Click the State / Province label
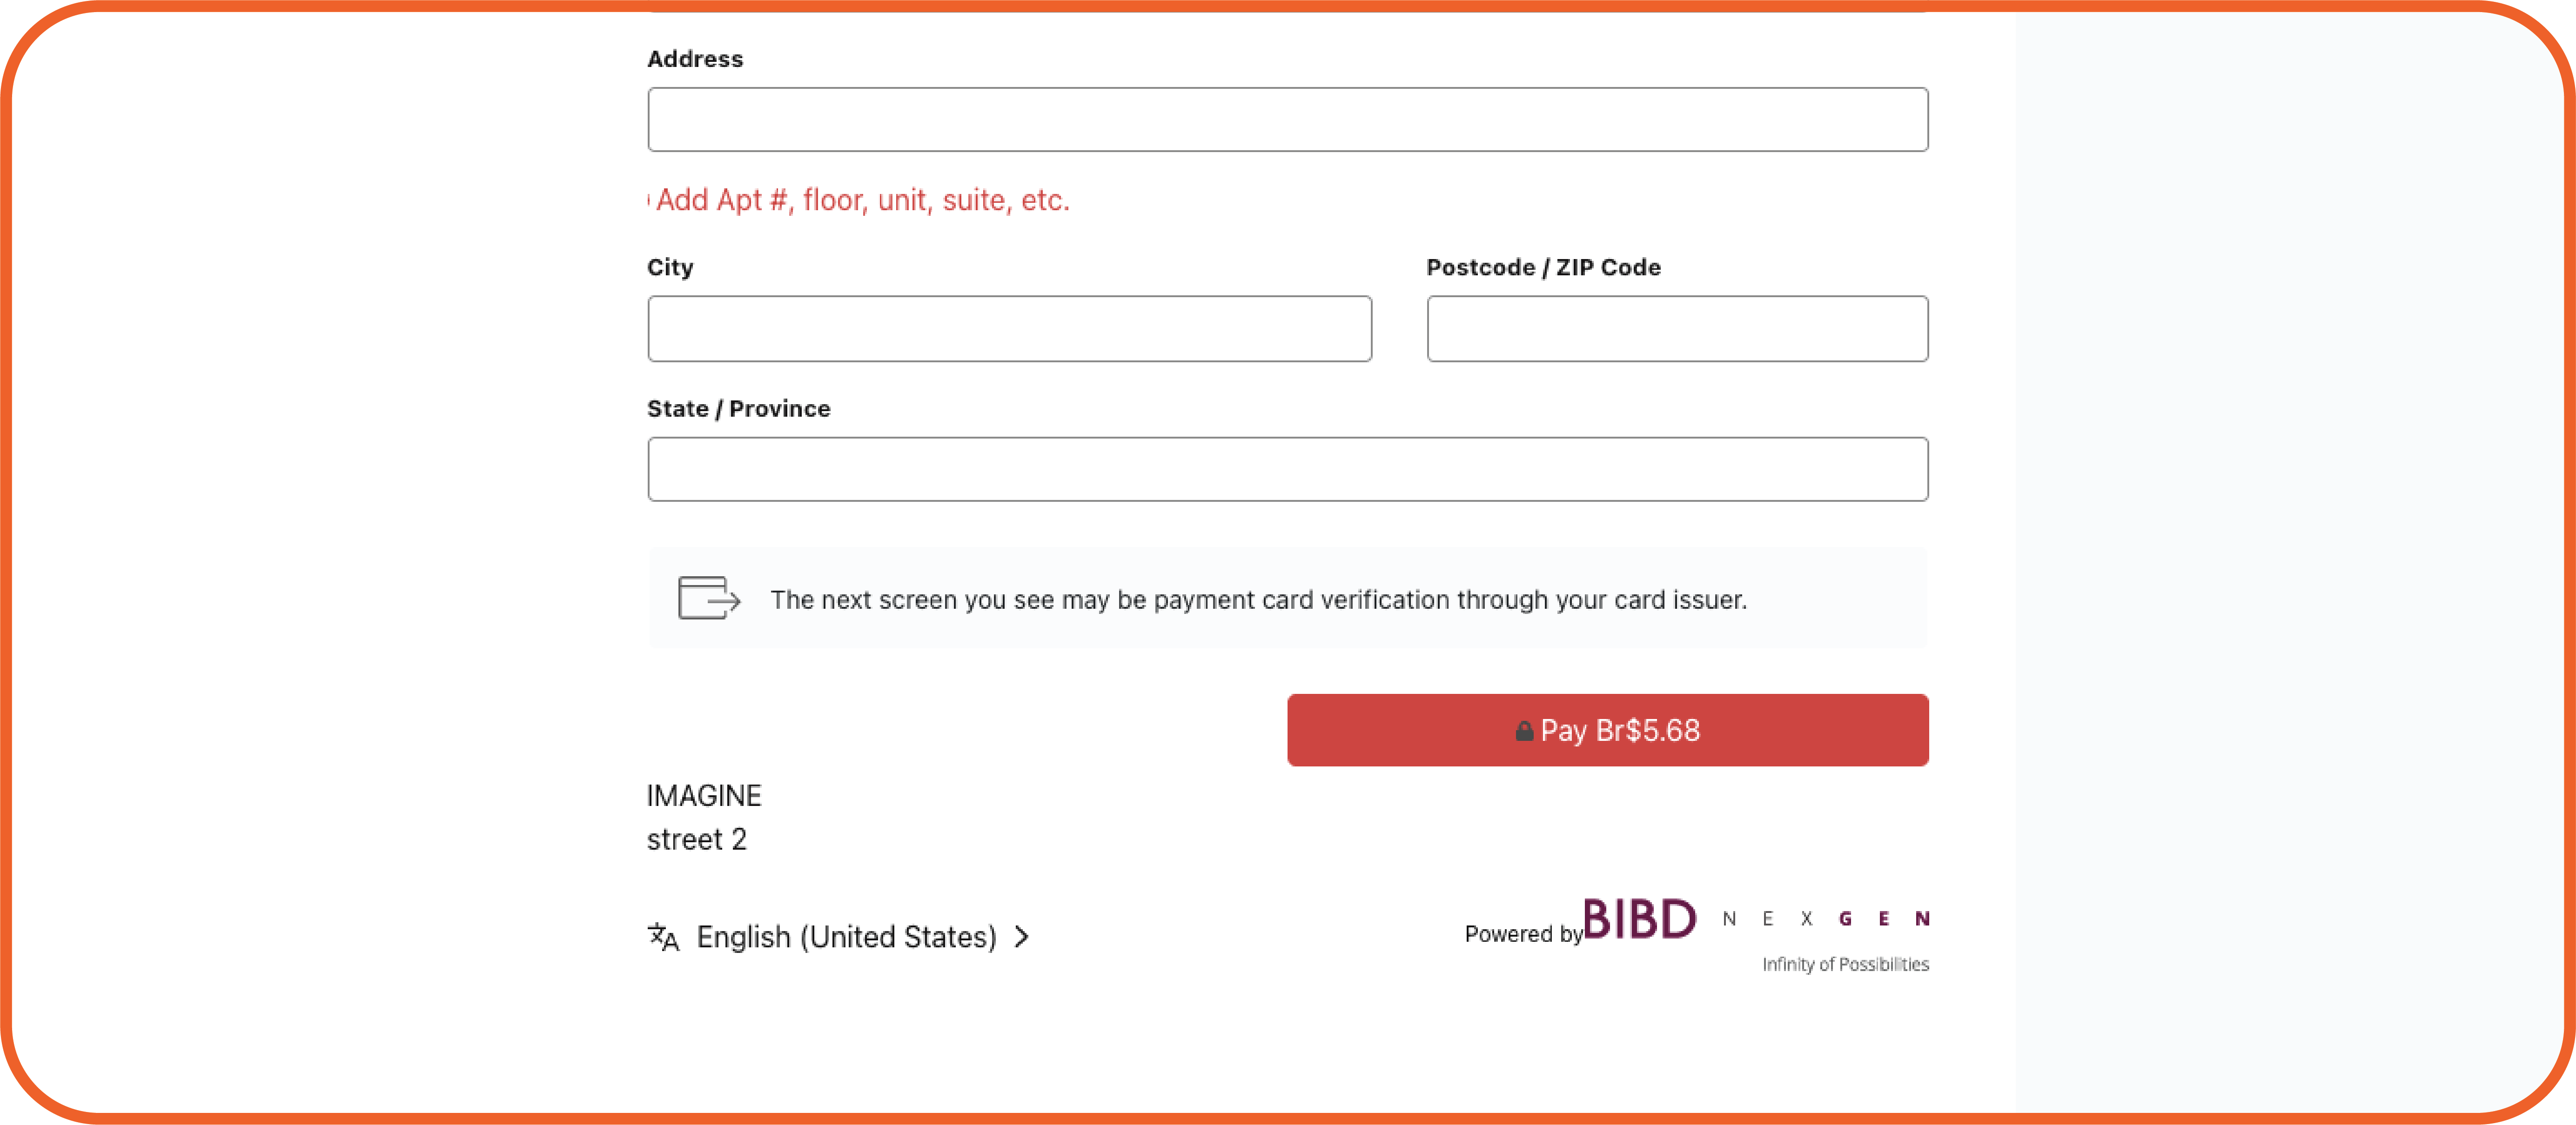Screen dimensions: 2576x1125 click(738, 409)
